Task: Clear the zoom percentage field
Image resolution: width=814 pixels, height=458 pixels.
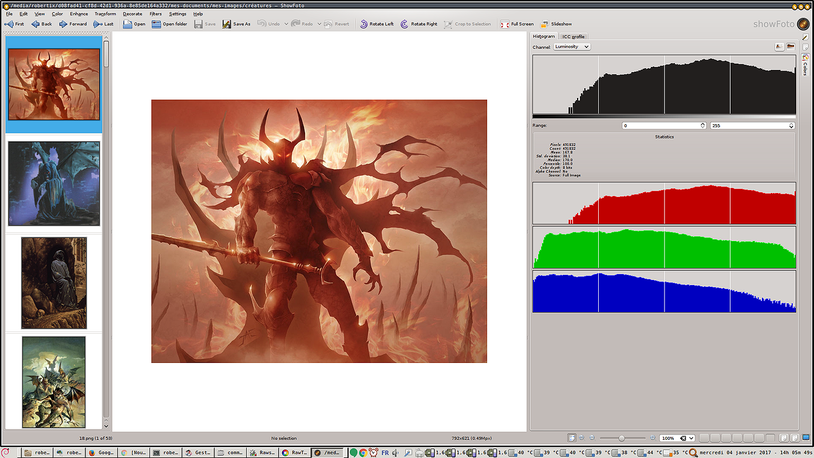Action: (682, 438)
